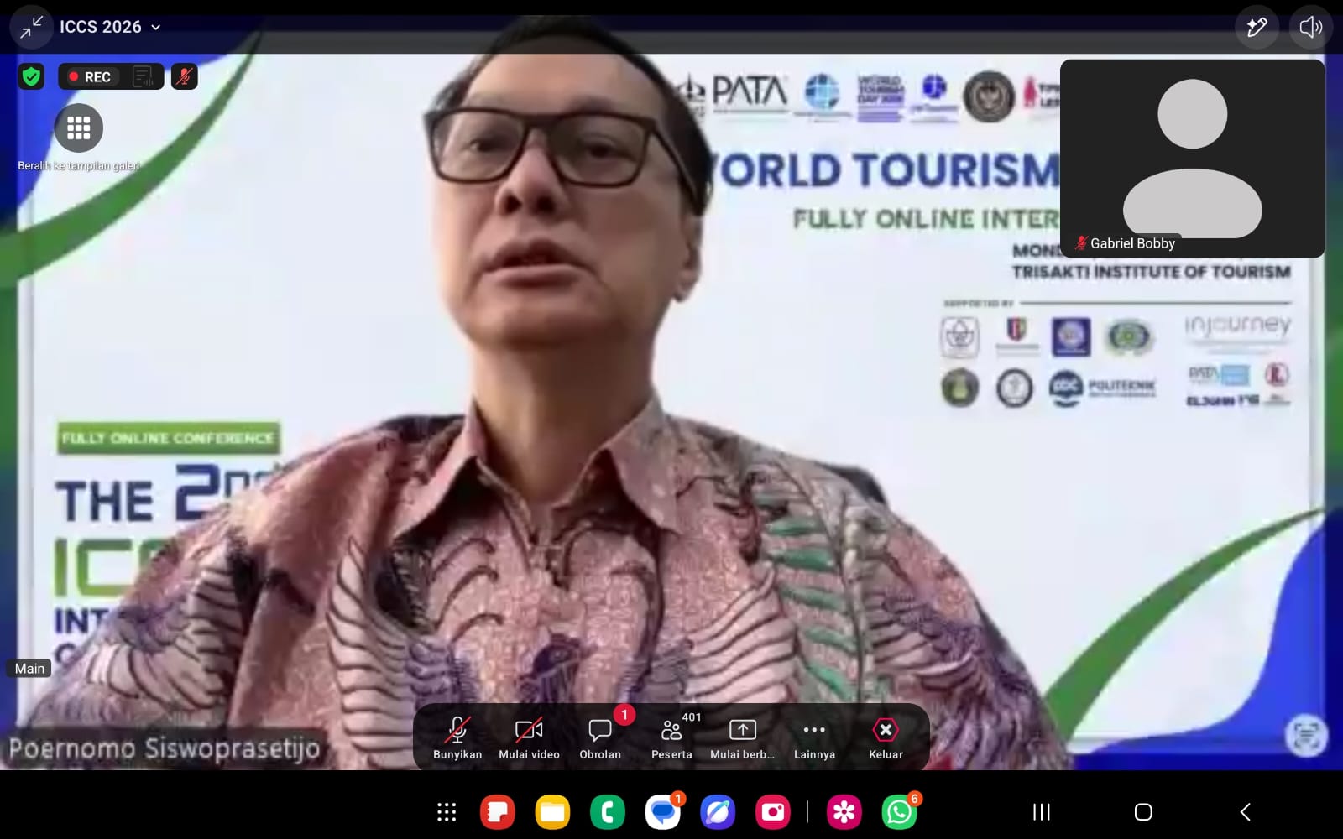Viewport: 1343px width, 839px height.
Task: Select Gabriel Bobby's video thumbnail
Action: coord(1192,159)
